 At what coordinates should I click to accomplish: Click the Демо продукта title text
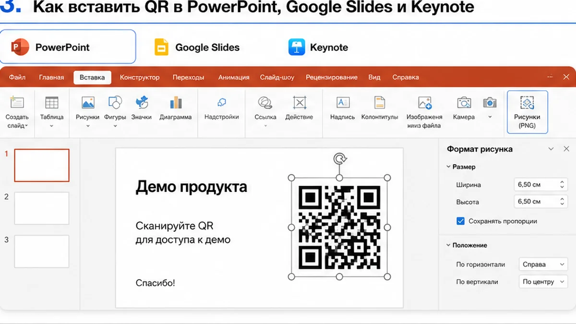(x=191, y=186)
